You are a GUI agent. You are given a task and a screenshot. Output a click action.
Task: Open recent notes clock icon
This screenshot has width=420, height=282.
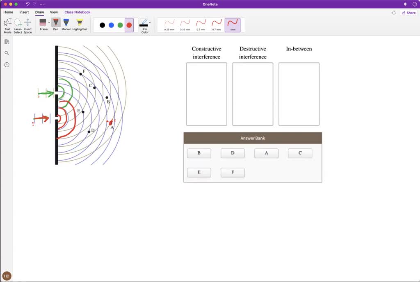7,65
